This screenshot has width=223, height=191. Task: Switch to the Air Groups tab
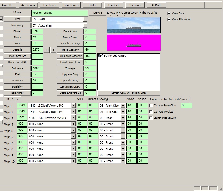[28, 5]
